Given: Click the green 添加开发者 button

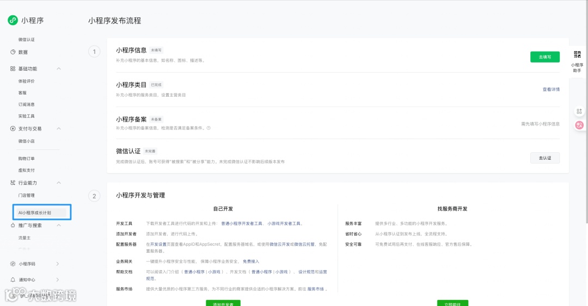Looking at the screenshot, I should 223,303.
